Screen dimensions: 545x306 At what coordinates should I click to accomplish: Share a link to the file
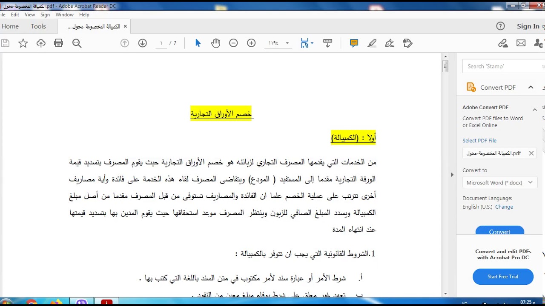click(503, 43)
